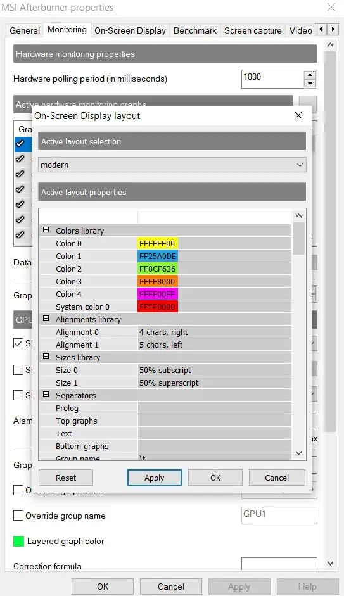Image resolution: width=344 pixels, height=596 pixels.
Task: Click the layout properties scrollbar thumb
Action: [299, 238]
